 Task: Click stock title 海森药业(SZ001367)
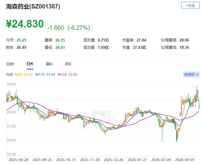[33, 6]
